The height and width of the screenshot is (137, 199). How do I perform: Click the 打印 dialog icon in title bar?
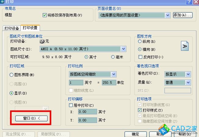coord(2,2)
